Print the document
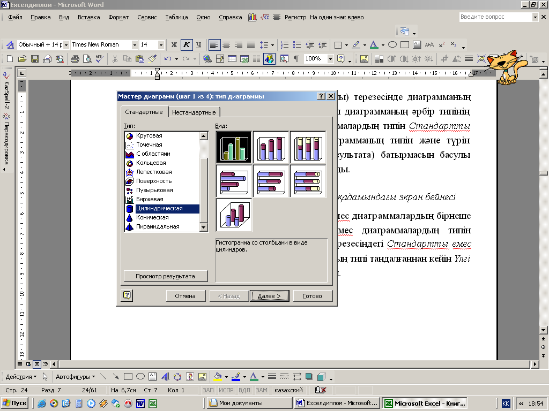The height and width of the screenshot is (411, 549). pyautogui.click(x=75, y=59)
